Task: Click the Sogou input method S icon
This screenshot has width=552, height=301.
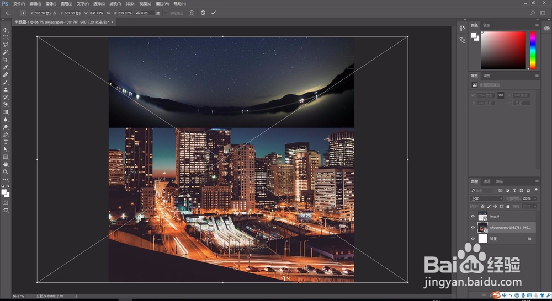Action: pyautogui.click(x=496, y=295)
